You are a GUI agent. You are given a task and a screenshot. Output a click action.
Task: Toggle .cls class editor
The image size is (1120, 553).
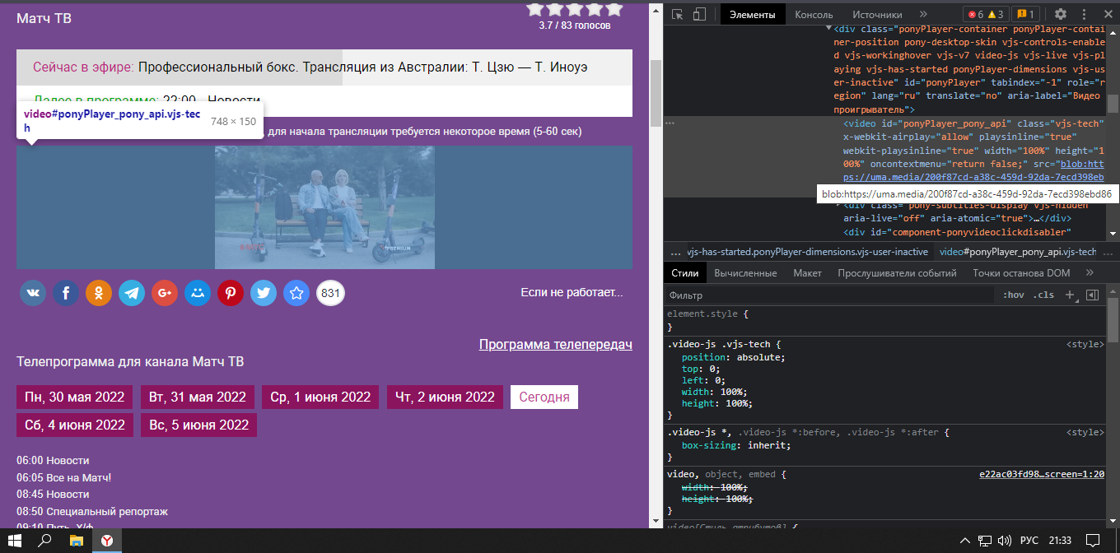tap(1043, 295)
